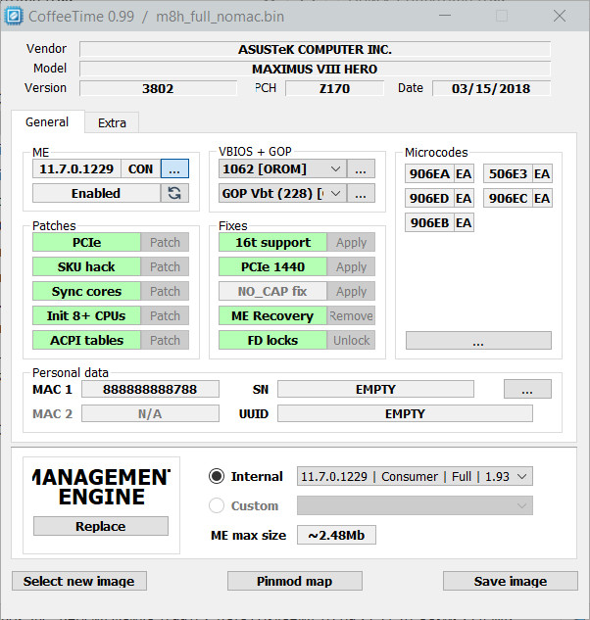Image resolution: width=590 pixels, height=620 pixels.
Task: Click the ACPI tables status label
Action: 86,341
